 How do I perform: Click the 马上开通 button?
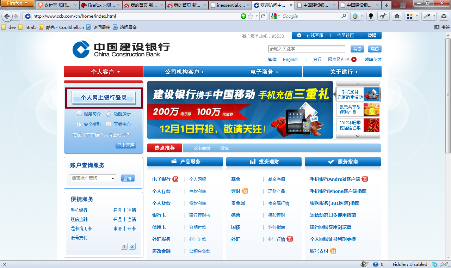coord(126,145)
